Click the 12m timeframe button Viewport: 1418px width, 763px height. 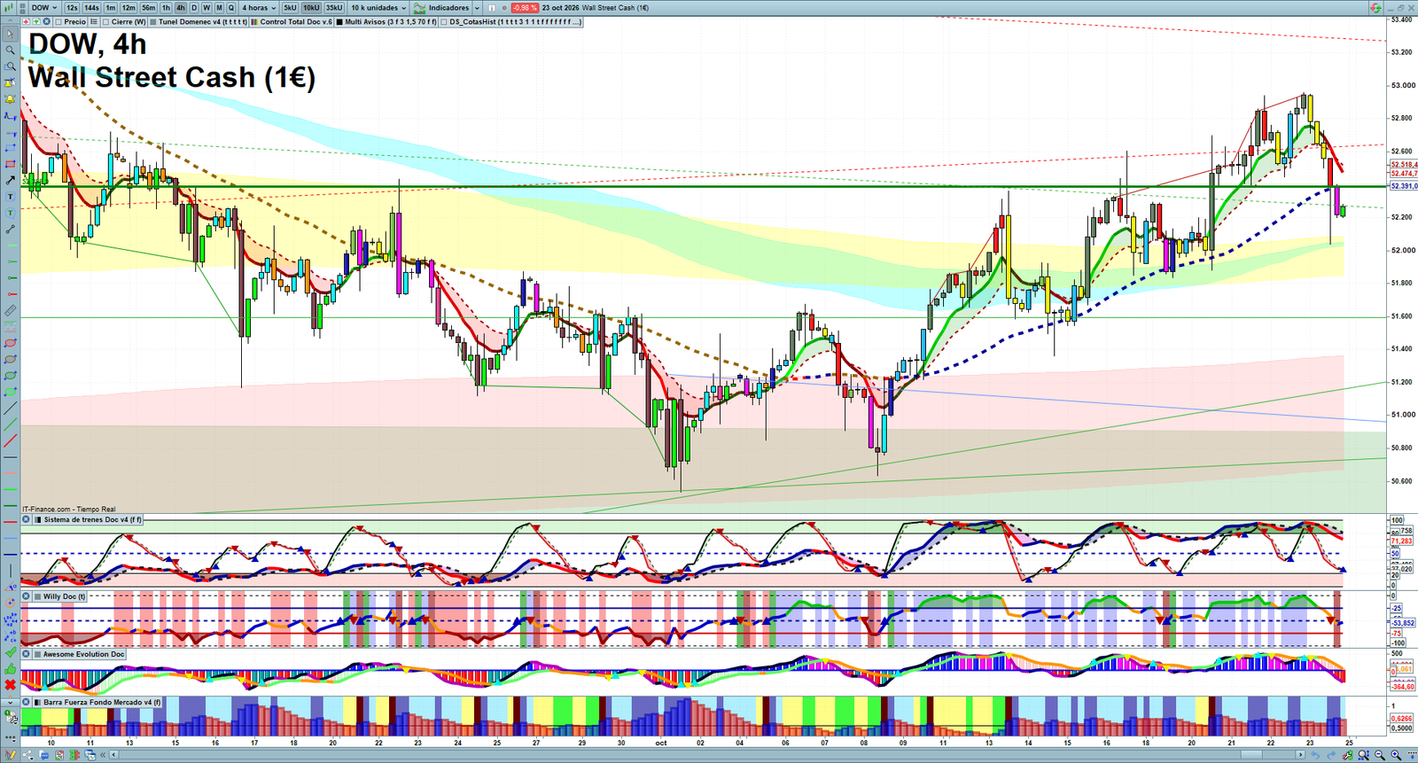click(129, 8)
